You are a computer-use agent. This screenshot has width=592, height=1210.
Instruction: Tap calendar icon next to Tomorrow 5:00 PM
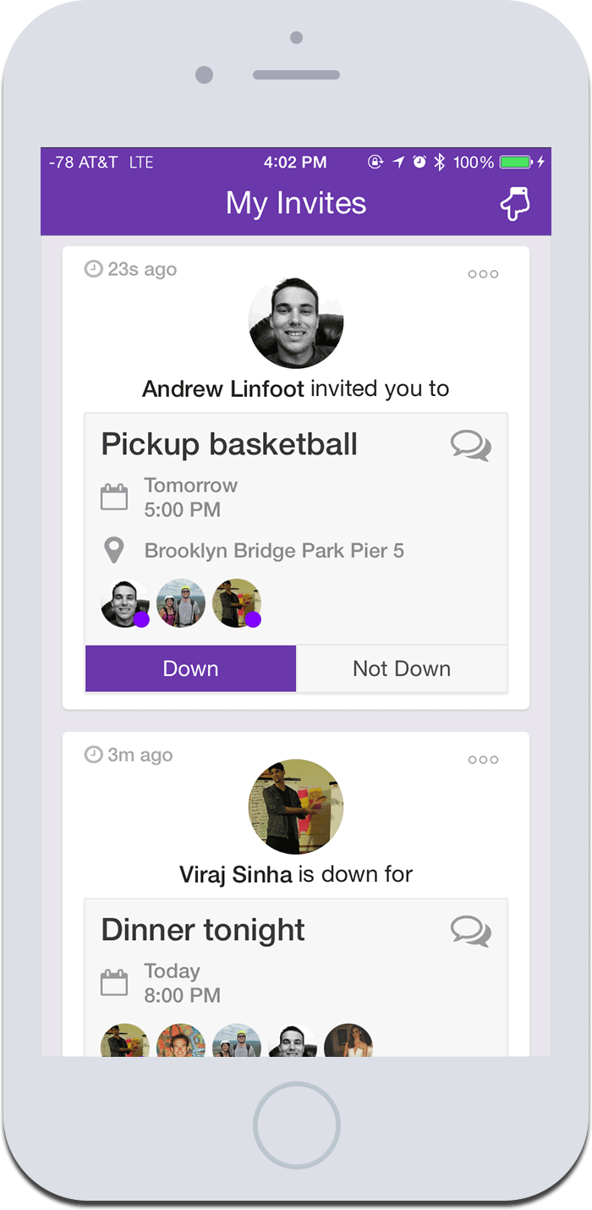click(x=114, y=498)
